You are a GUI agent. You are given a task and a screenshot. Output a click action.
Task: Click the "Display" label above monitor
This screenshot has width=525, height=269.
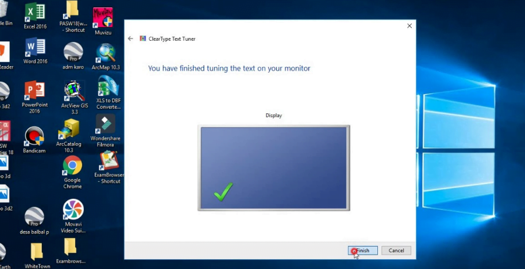pyautogui.click(x=273, y=115)
